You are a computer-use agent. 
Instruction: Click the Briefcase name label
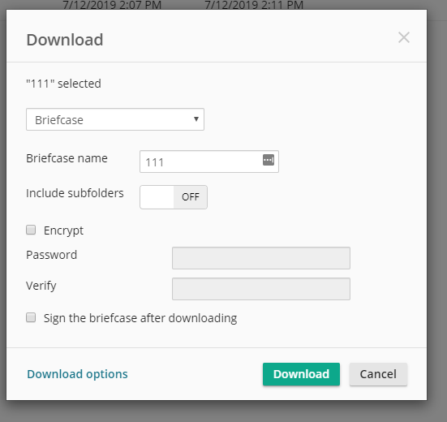[67, 158]
